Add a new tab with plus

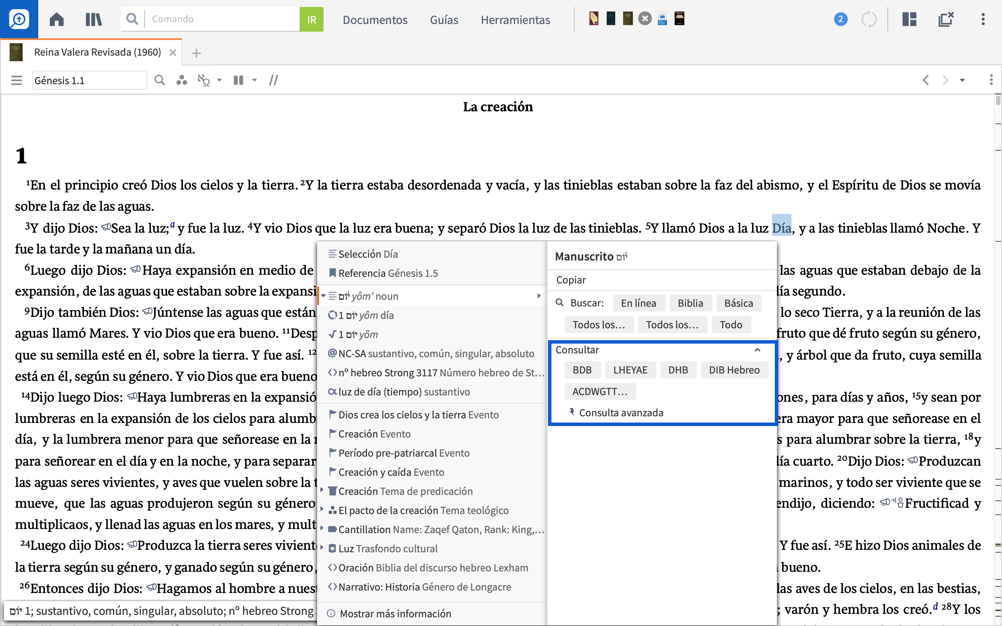point(196,53)
